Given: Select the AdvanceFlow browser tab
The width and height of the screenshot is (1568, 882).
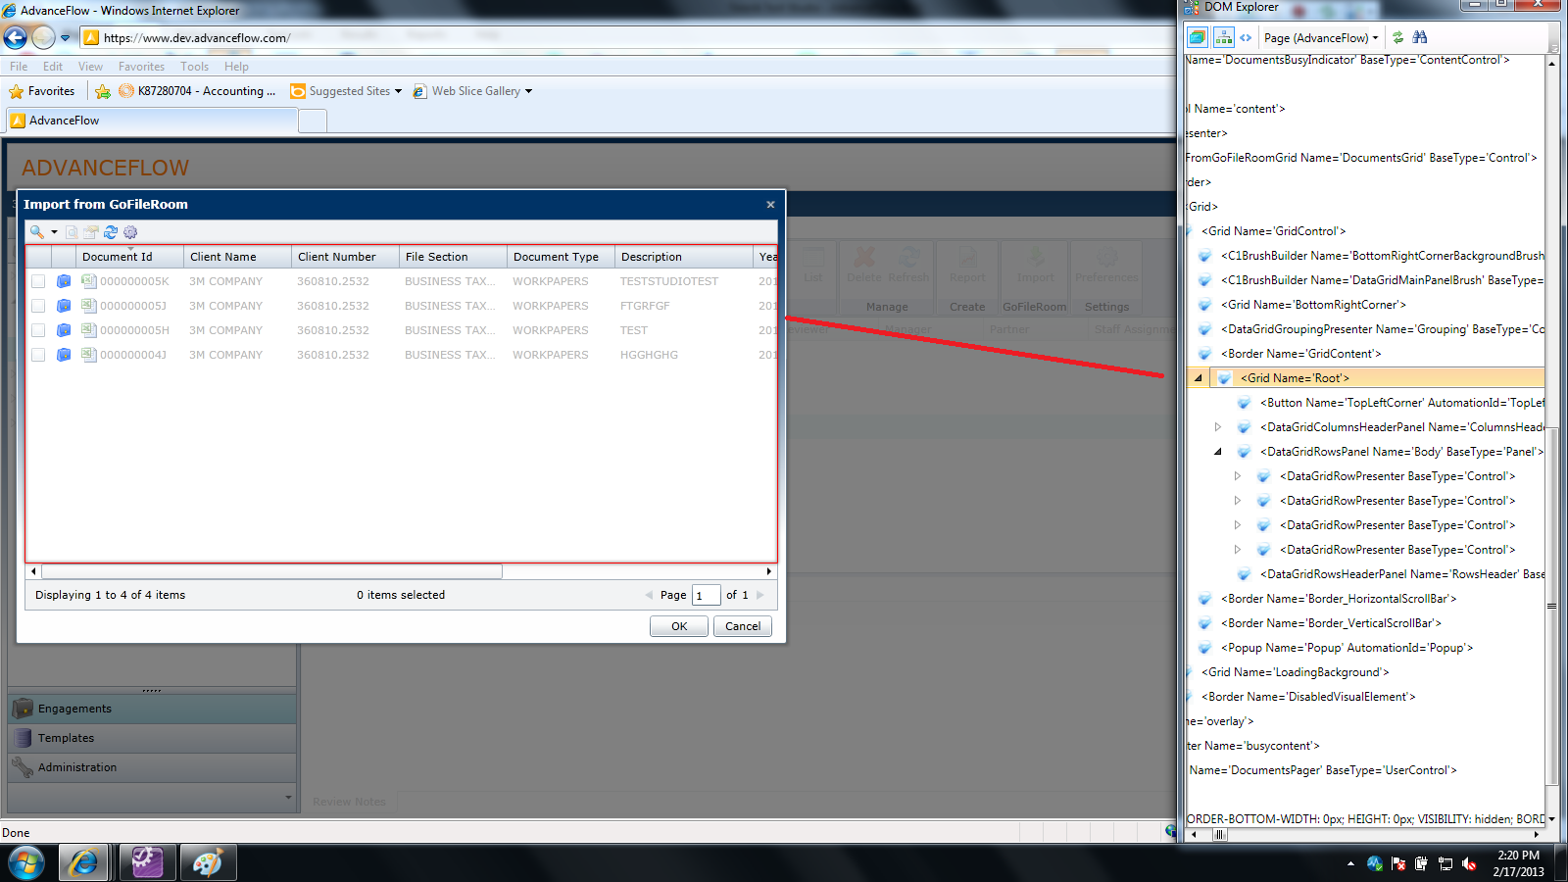Looking at the screenshot, I should tap(152, 121).
